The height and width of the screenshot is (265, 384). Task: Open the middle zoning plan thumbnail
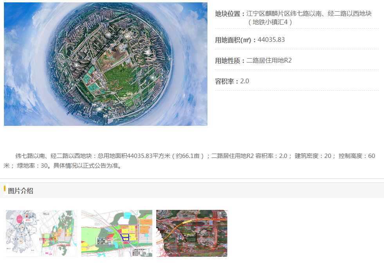coord(117,233)
